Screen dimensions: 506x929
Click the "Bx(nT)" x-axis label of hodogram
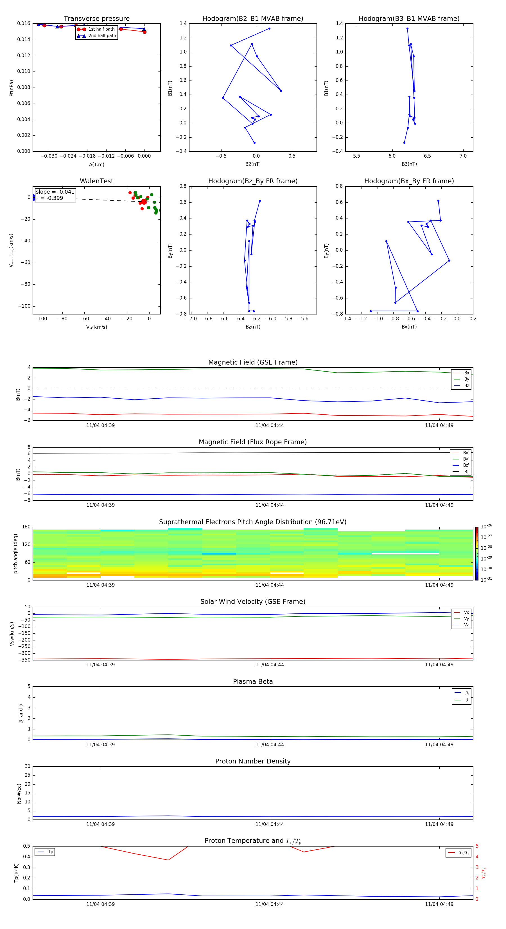pyautogui.click(x=409, y=327)
